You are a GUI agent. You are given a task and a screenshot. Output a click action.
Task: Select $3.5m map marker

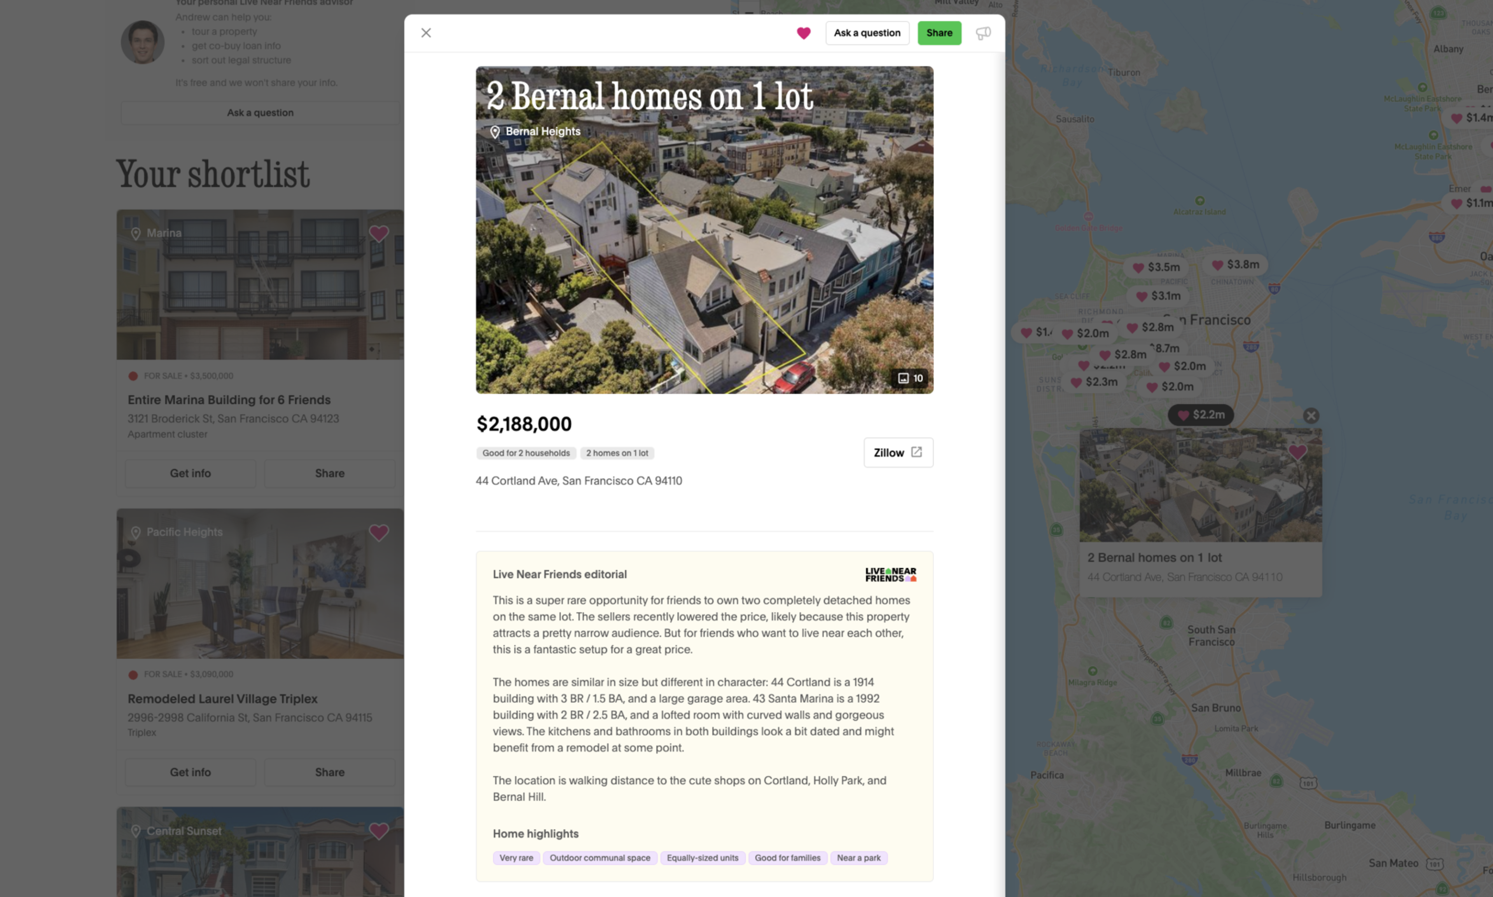[x=1156, y=267]
